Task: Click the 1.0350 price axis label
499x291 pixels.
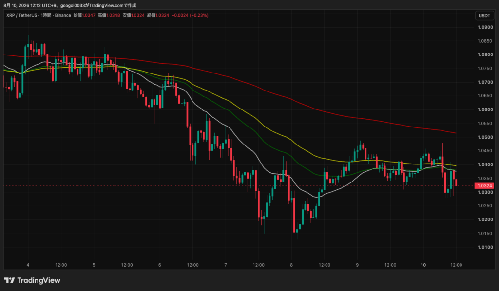Action: pyautogui.click(x=485, y=179)
